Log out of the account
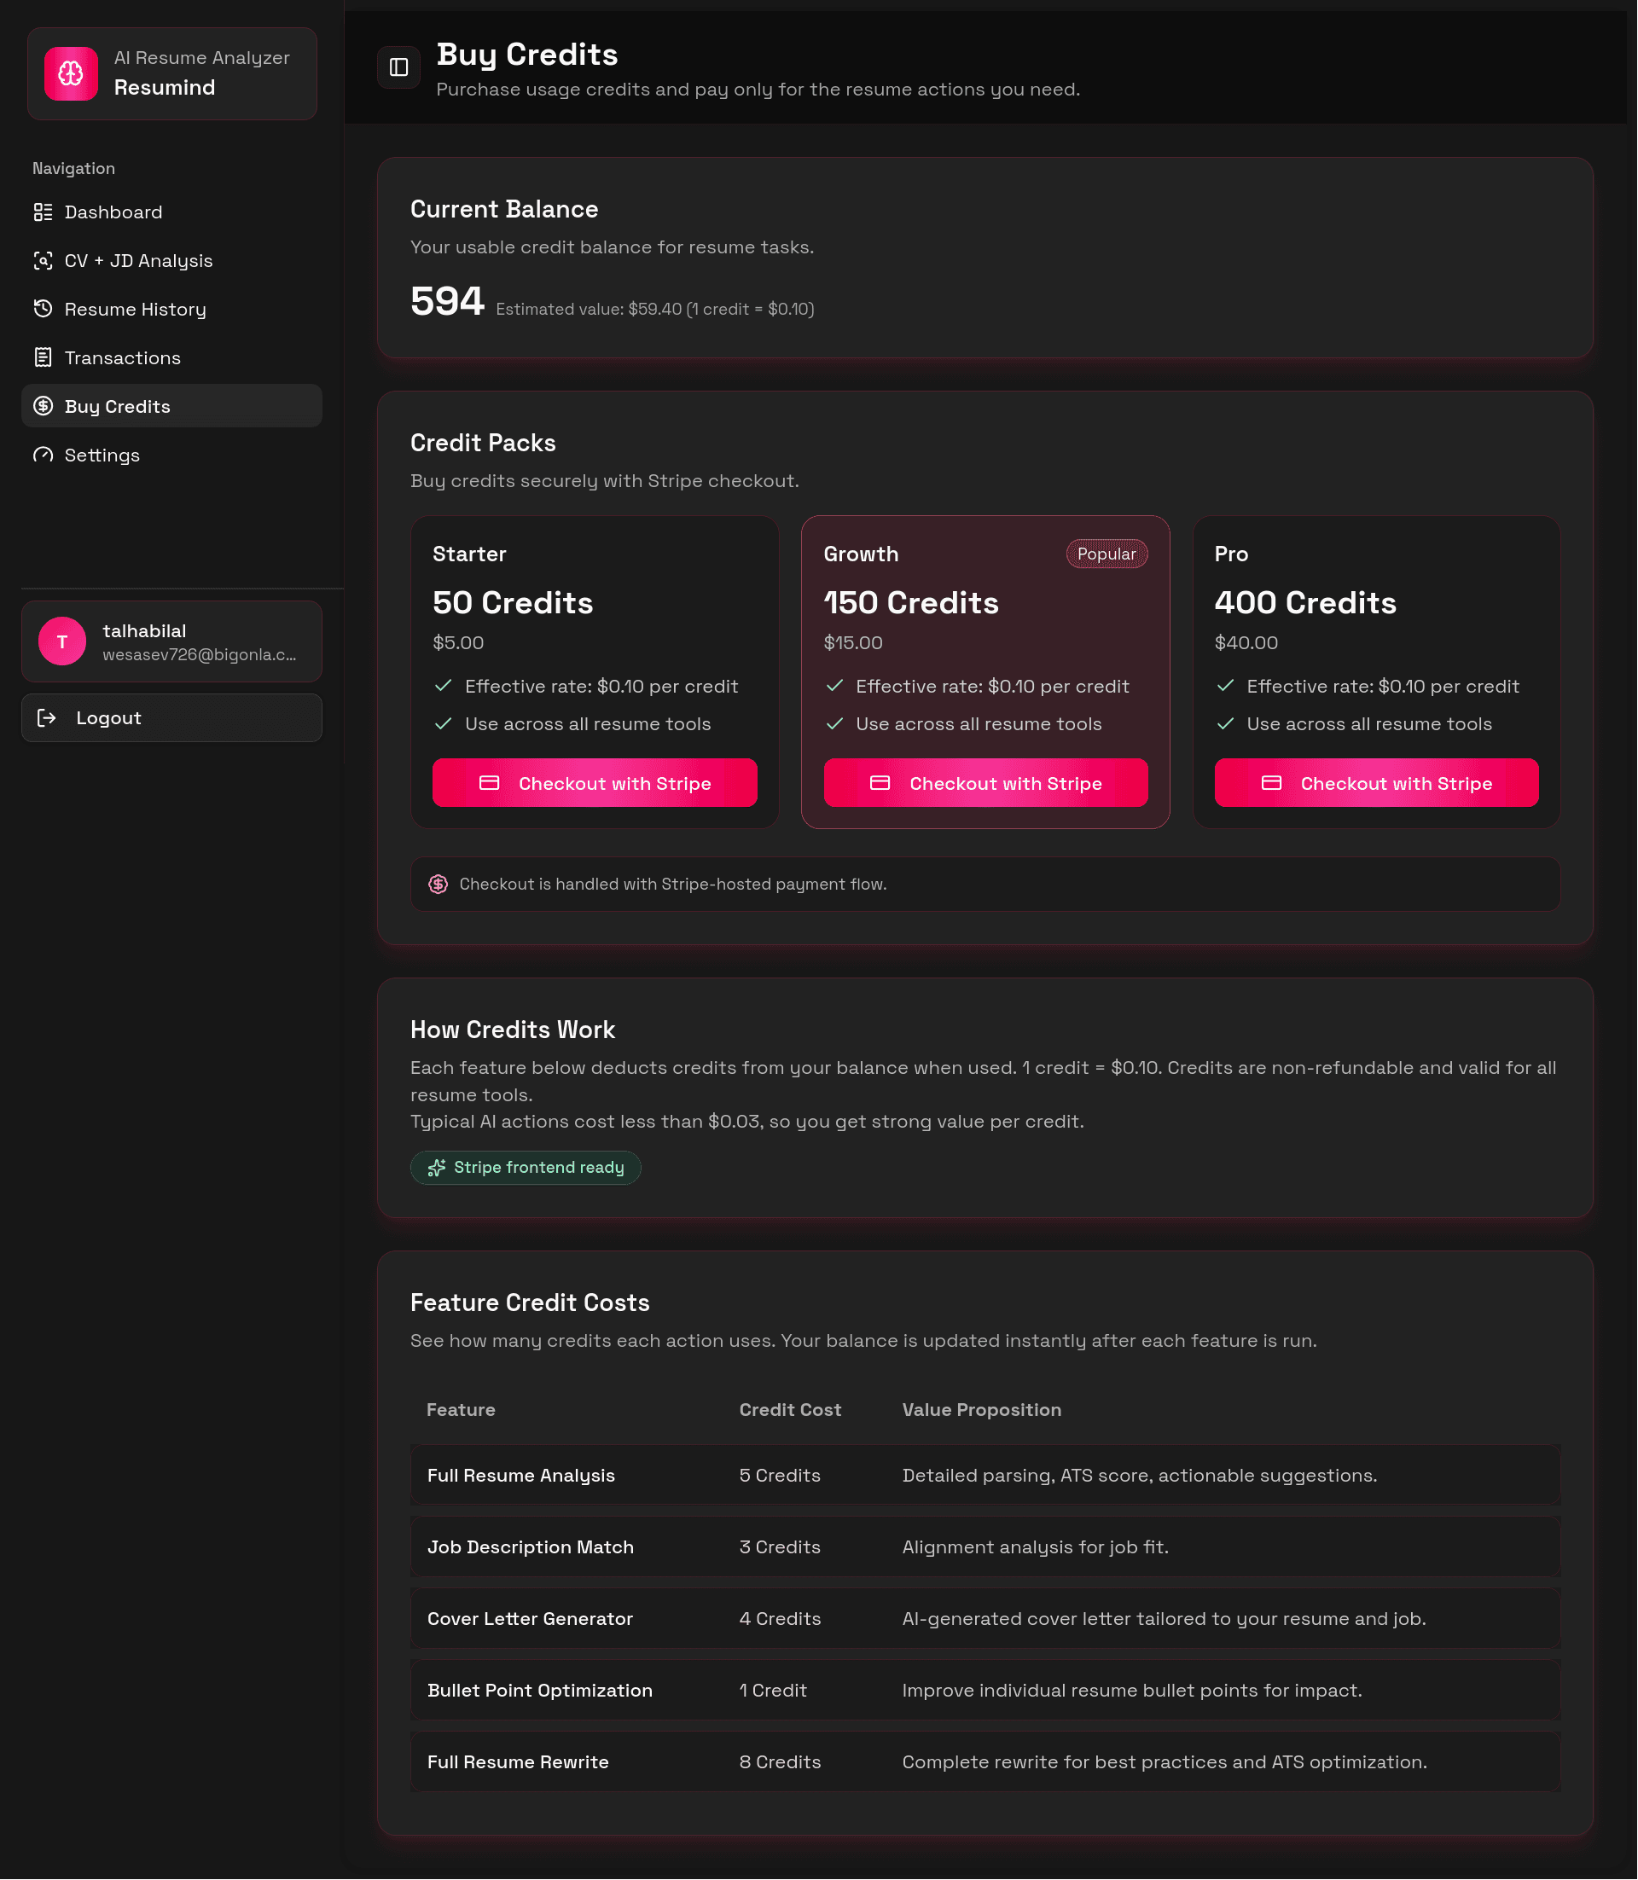This screenshot has height=1880, width=1638. point(171,718)
